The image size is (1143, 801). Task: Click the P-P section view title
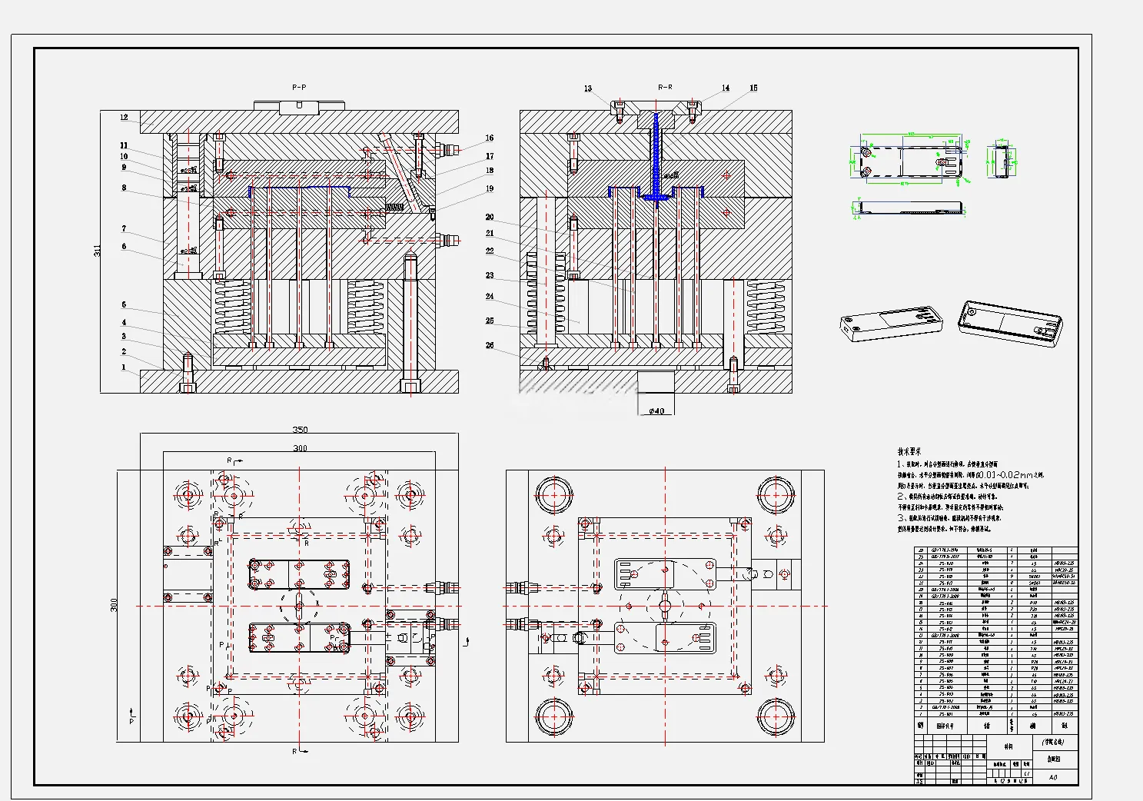299,88
